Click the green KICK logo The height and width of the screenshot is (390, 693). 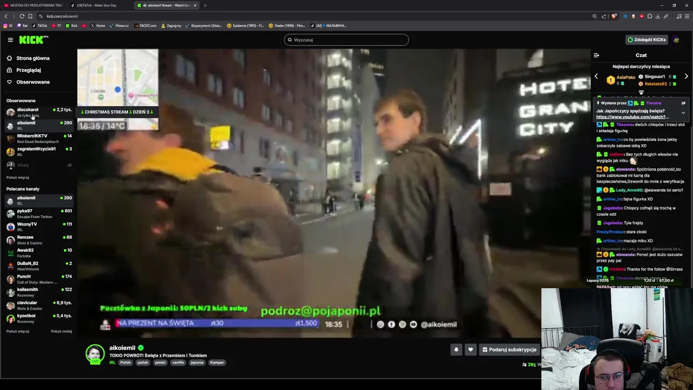(34, 40)
